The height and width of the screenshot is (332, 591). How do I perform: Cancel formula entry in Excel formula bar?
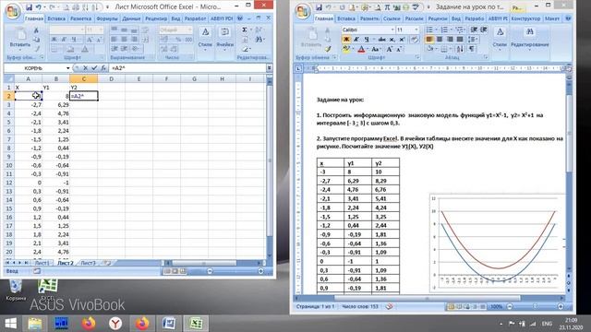pyautogui.click(x=86, y=68)
